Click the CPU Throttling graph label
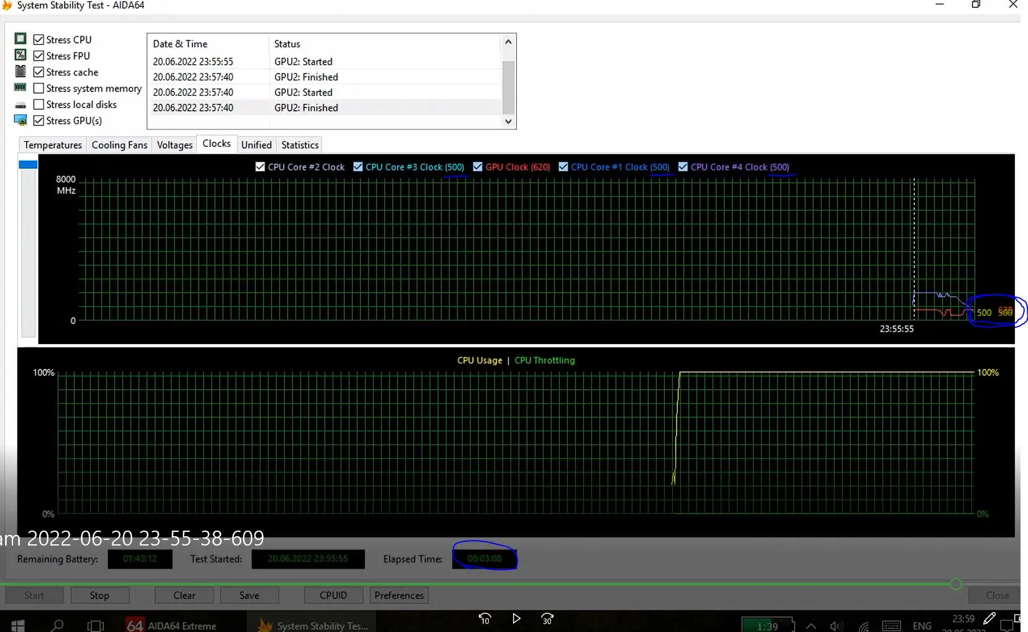Image resolution: width=1028 pixels, height=632 pixels. coord(545,360)
